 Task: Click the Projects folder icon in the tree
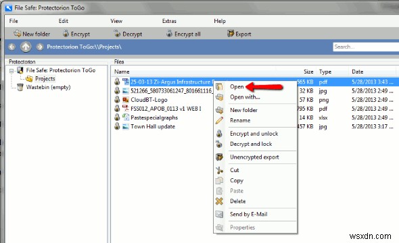pos(29,79)
